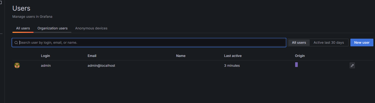Click the admin user avatar image

click(17, 65)
